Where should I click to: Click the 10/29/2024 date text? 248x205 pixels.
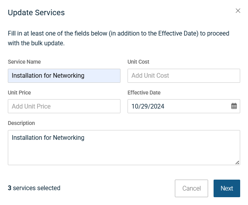[x=148, y=106]
